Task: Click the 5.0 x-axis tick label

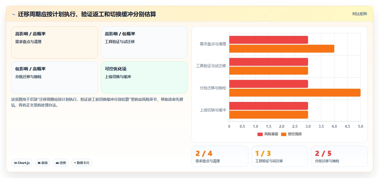Action: click(x=360, y=127)
